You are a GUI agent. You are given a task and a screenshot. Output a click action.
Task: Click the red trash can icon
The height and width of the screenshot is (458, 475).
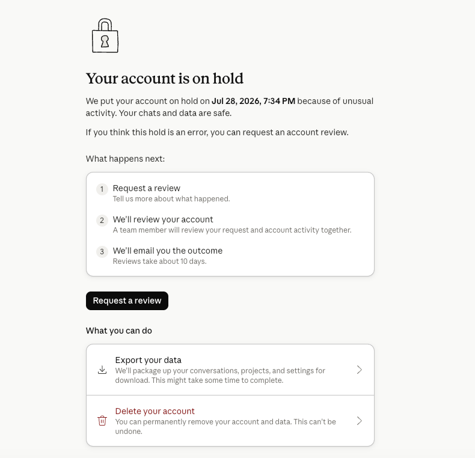pyautogui.click(x=102, y=421)
